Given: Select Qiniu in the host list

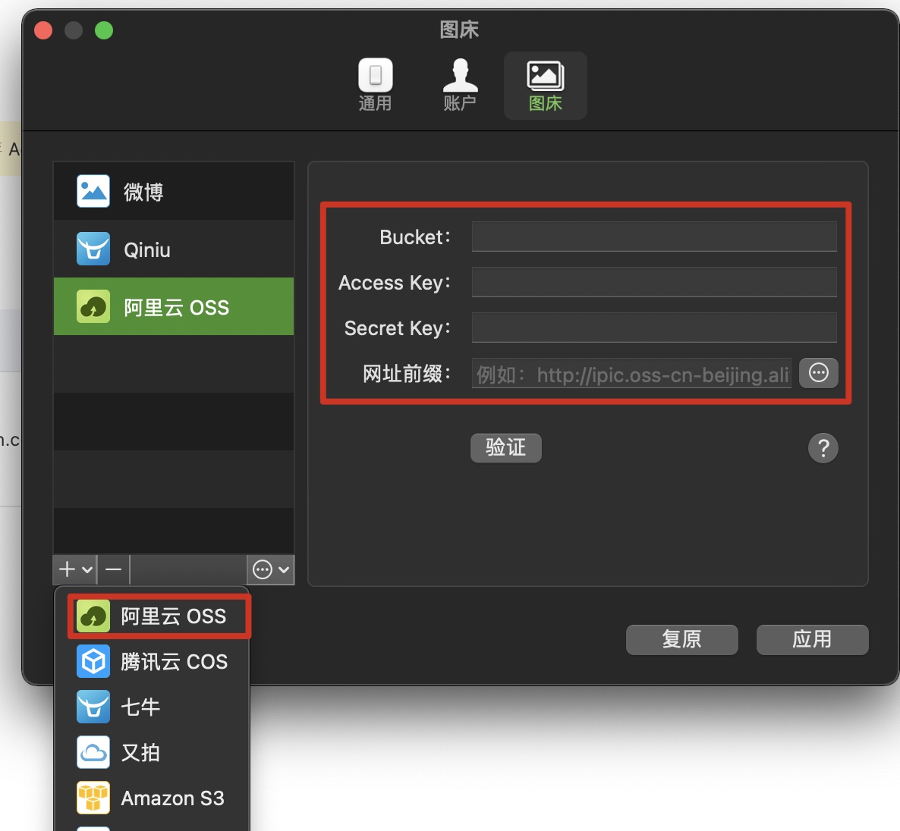Looking at the screenshot, I should pos(174,249).
